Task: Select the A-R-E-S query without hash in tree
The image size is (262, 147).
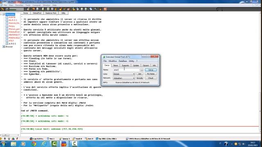Action: (x=12, y=44)
